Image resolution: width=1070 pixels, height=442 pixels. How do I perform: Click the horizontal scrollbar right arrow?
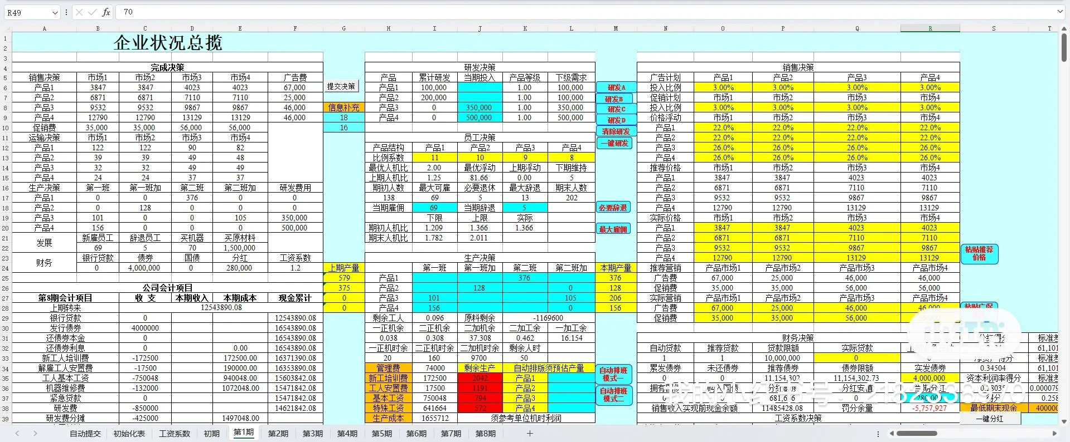point(1054,433)
